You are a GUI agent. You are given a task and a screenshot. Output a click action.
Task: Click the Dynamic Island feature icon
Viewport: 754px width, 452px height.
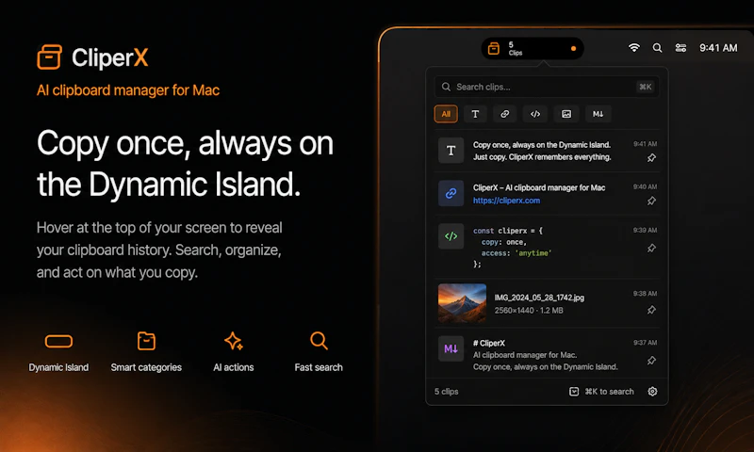tap(58, 342)
